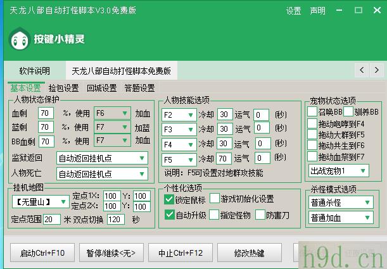Enable 游戏初始化设置 checkbox
The width and height of the screenshot is (387, 269).
click(215, 198)
